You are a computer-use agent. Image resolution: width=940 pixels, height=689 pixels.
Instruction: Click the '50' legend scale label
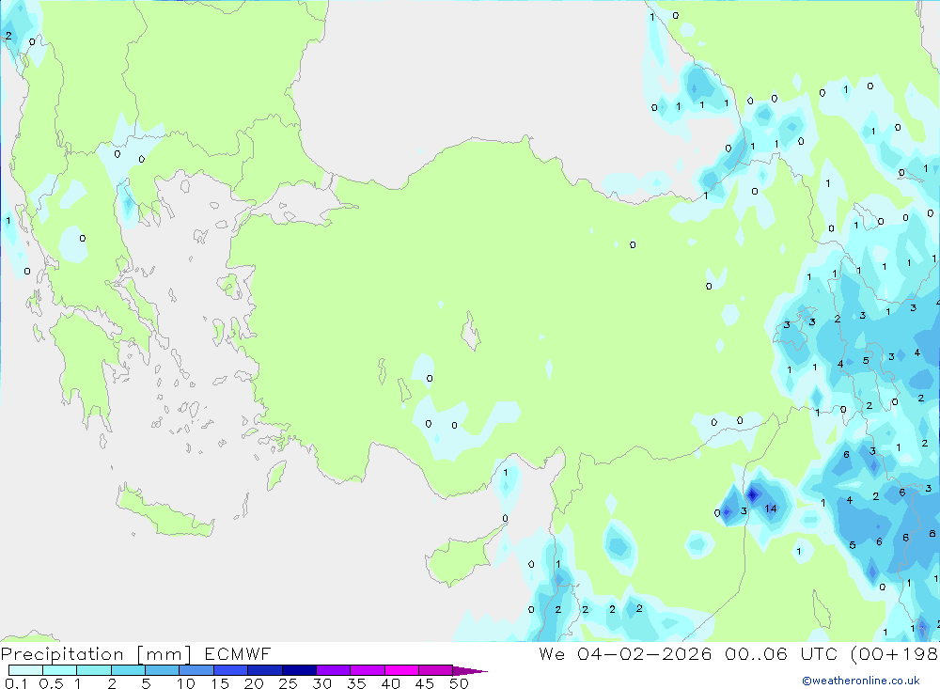pos(460,683)
